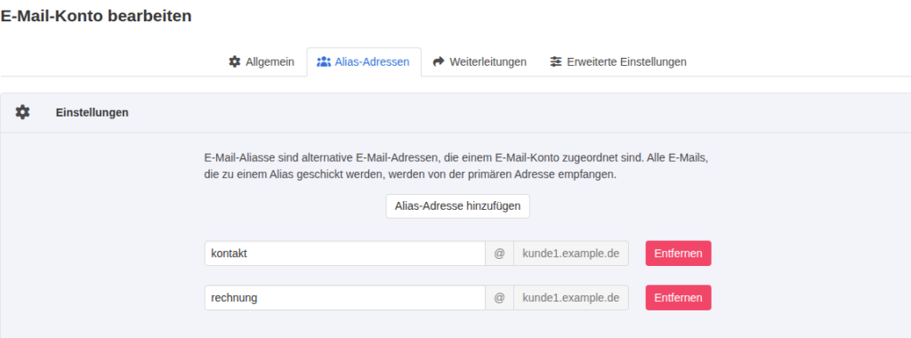Select the Alias-Adressen tab

coord(364,61)
